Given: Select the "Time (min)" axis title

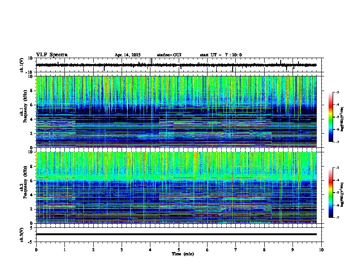Looking at the screenshot, I should [x=183, y=254].
